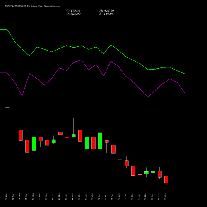Click the high price value H: 427.00
207x207 pixels.
pos(107,11)
